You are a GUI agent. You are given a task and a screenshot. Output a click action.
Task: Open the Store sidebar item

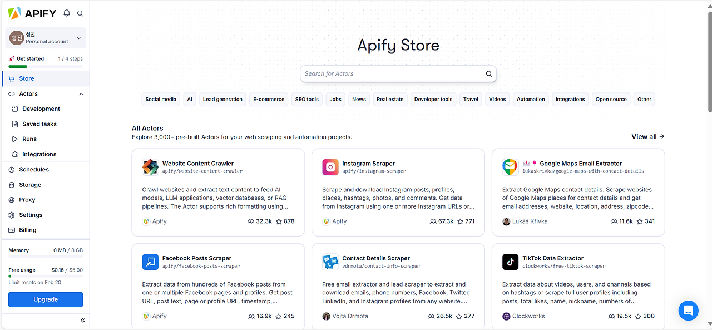[46, 78]
